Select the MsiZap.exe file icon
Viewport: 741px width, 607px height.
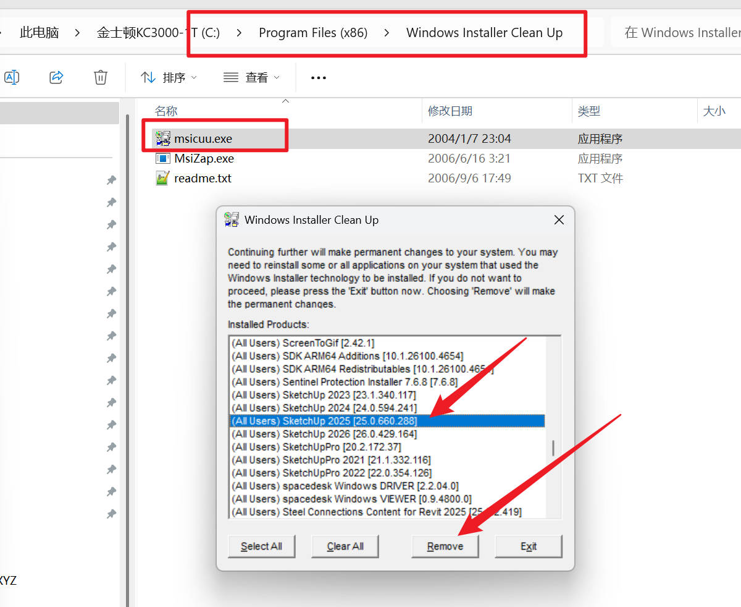[x=163, y=159]
